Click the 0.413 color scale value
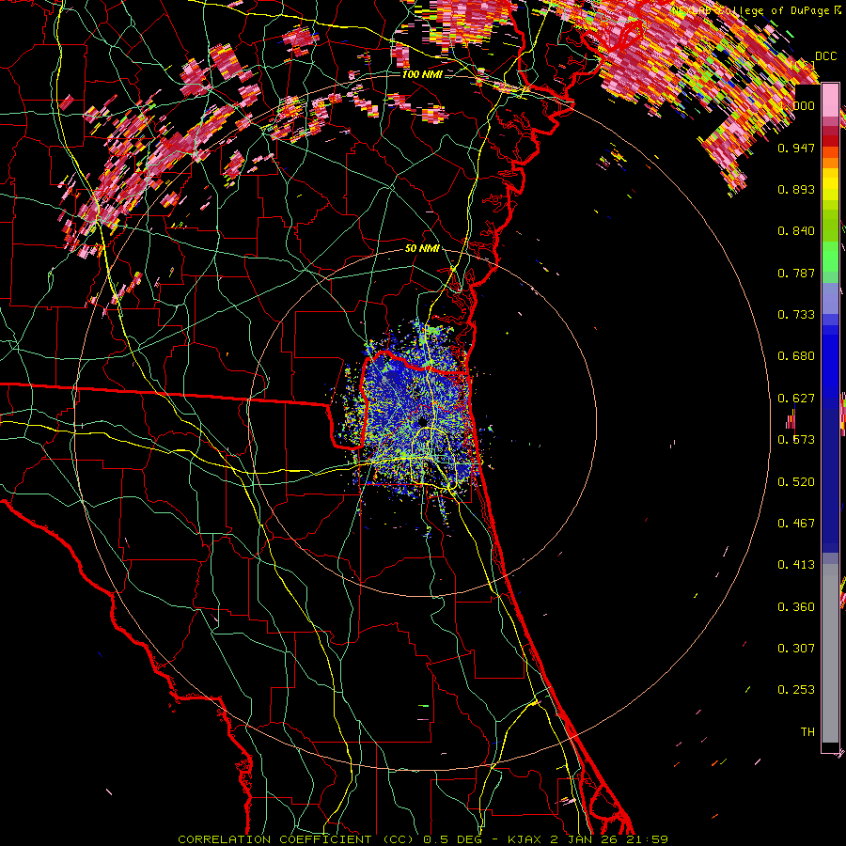Screen dimensions: 846x846 [796, 565]
